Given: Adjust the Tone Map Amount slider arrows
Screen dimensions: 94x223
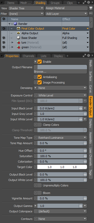Looking at the screenshot, I should [x=85, y=143].
